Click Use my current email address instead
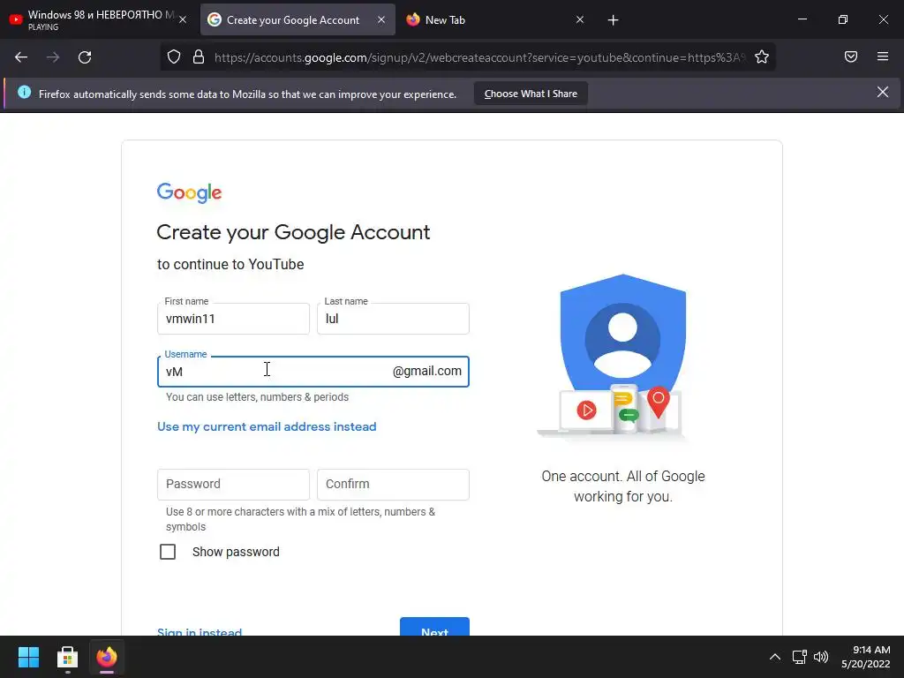Image resolution: width=904 pixels, height=678 pixels. (x=267, y=426)
